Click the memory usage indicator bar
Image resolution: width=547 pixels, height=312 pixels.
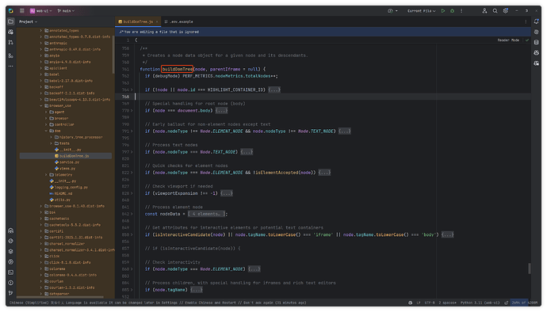[524, 302]
